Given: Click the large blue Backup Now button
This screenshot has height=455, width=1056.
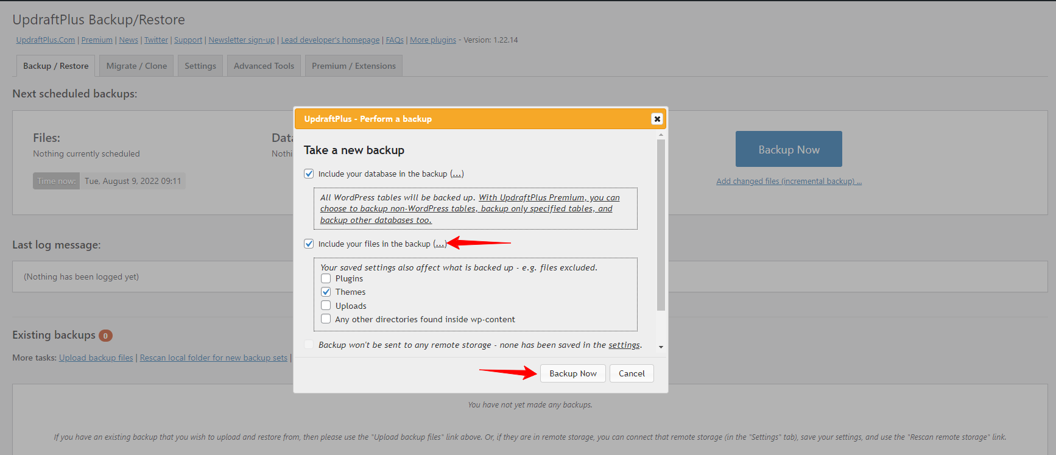Looking at the screenshot, I should (789, 149).
